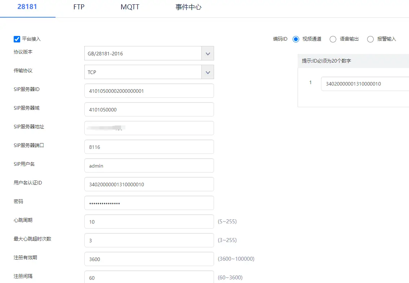This screenshot has height=283, width=409.
Task: Select the 视频通道 radio button
Action: [295, 39]
